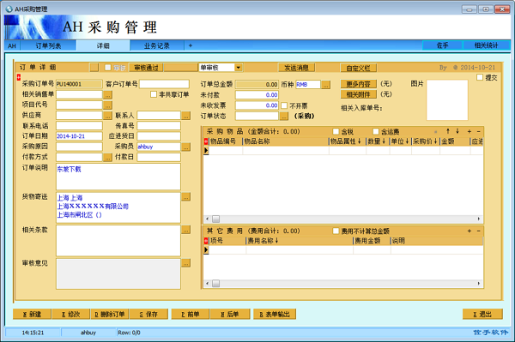Viewport: 515px width, 342px height.
Task: Expand the 单审核 dropdown arrow
Action: click(239, 68)
